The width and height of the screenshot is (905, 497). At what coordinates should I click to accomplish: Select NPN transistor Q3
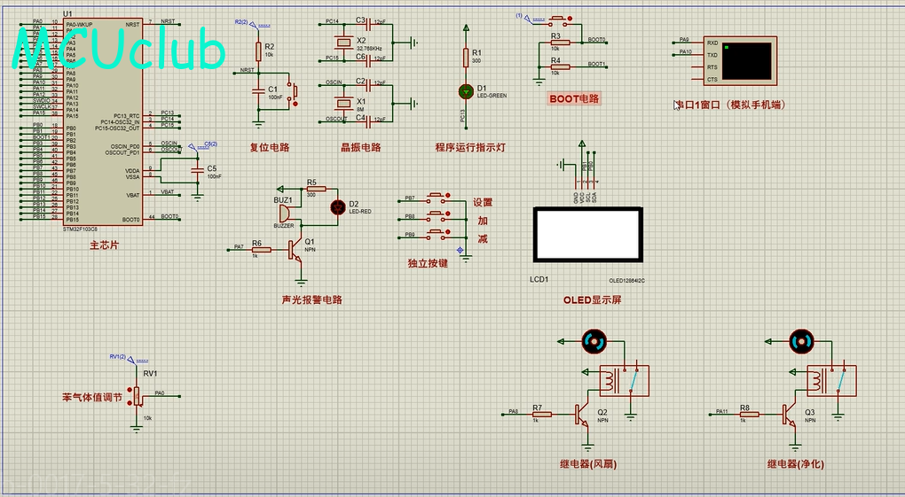tap(789, 415)
